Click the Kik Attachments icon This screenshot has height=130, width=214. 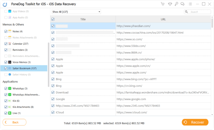point(10,107)
